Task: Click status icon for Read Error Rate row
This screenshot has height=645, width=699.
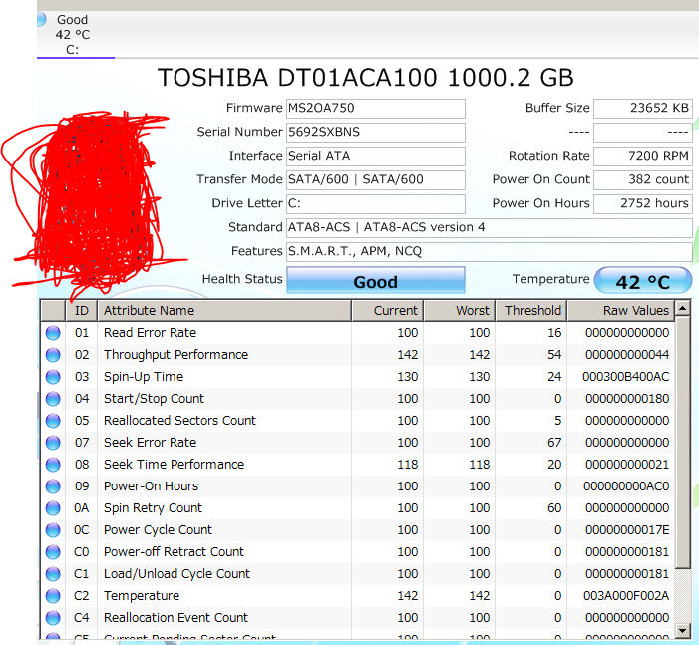Action: point(53,333)
